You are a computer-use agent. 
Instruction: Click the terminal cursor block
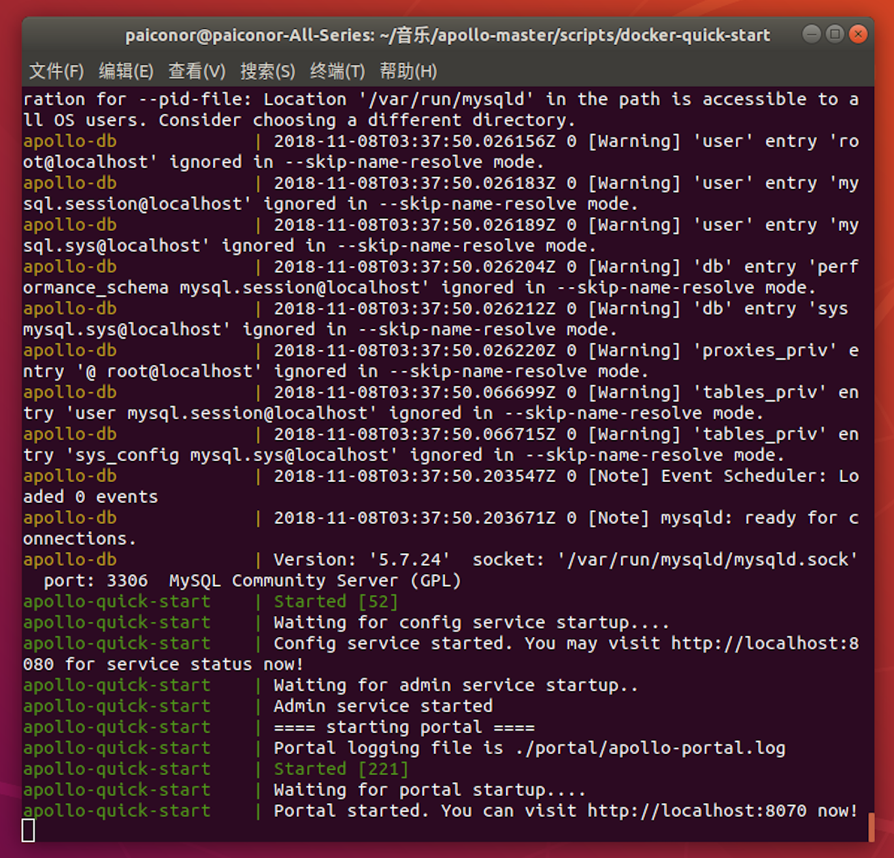pyautogui.click(x=29, y=831)
